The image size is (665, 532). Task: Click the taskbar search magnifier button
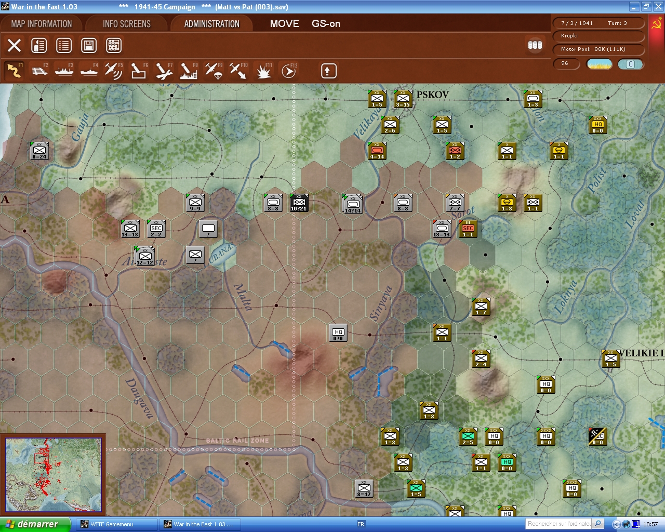pyautogui.click(x=598, y=524)
